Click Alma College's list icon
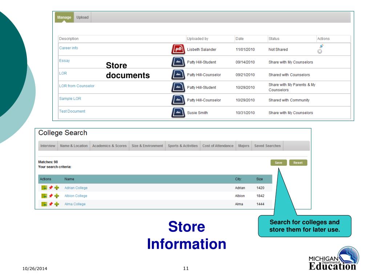The height and width of the screenshot is (279, 372). click(44, 204)
